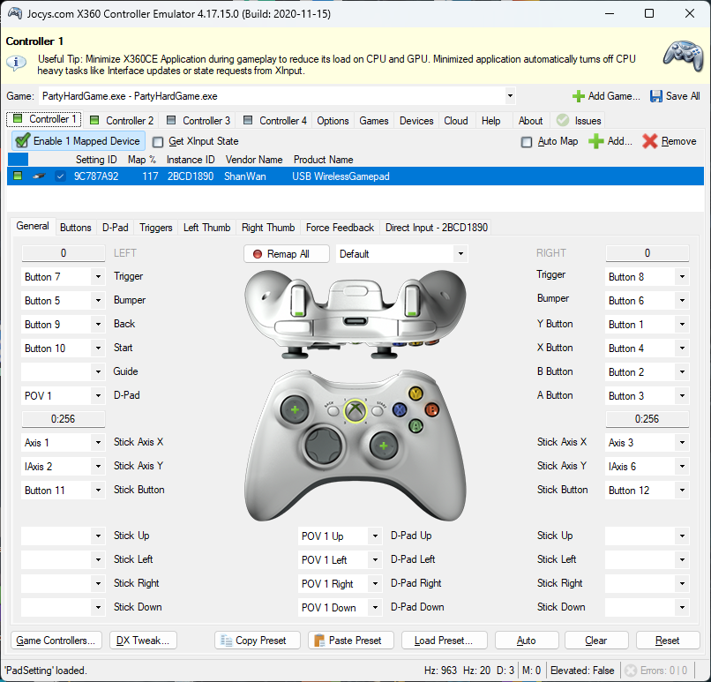Viewport: 711px width, 682px height.
Task: Click the left trigger value box showing 0
Action: (x=64, y=253)
